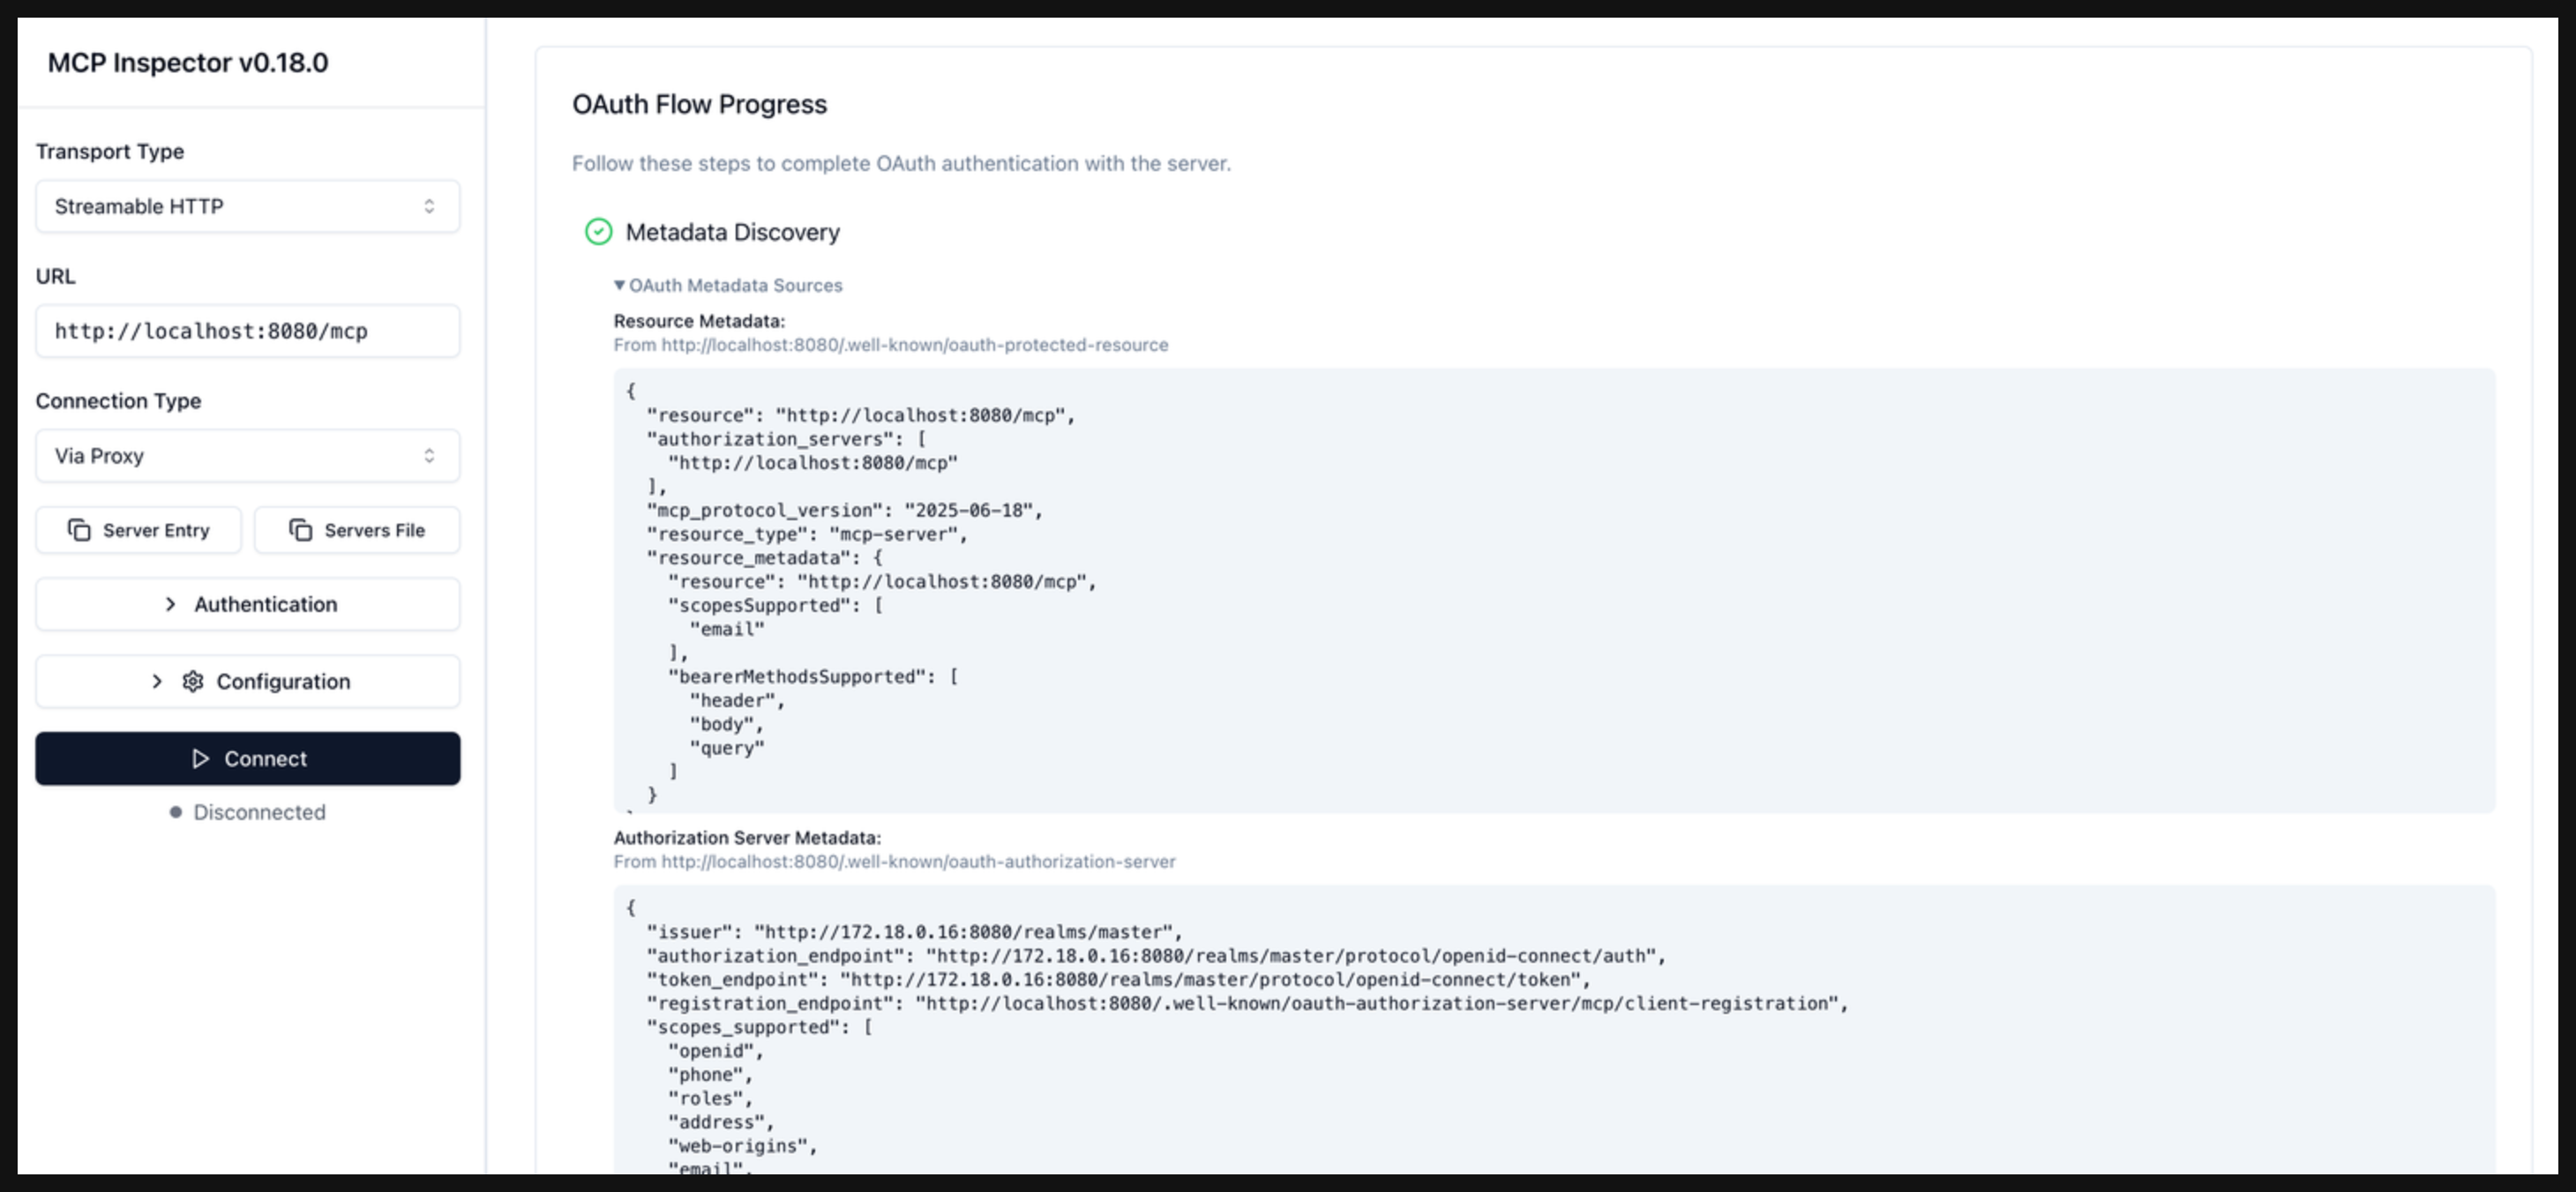The image size is (2576, 1192).
Task: Expand the Configuration section
Action: [x=247, y=682]
